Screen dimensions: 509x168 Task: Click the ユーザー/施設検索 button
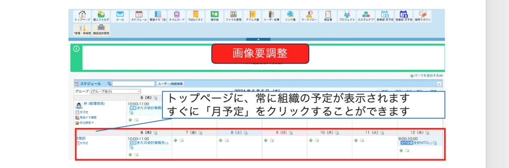[171, 84]
